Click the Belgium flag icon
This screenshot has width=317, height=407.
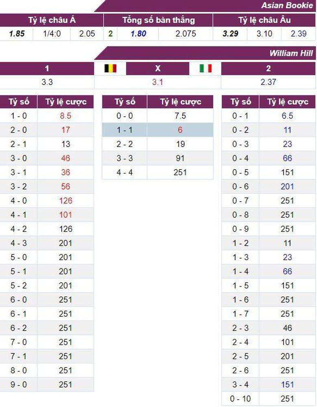(x=111, y=68)
